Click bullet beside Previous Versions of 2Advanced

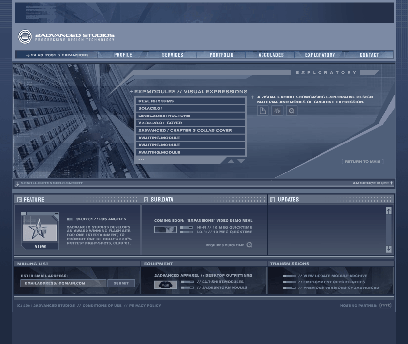click(x=290, y=288)
